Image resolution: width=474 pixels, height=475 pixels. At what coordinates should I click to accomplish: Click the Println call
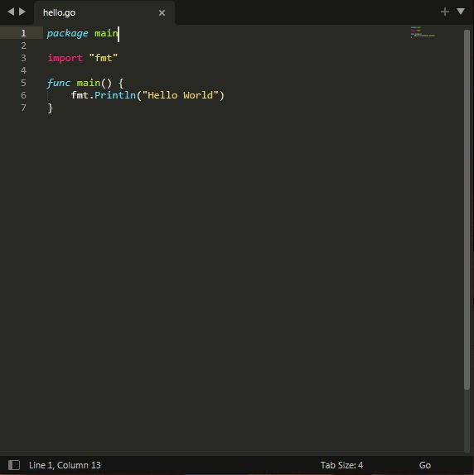click(x=115, y=95)
